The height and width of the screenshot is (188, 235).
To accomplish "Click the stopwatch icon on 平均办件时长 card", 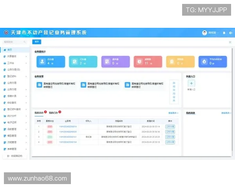I will 204,61.
